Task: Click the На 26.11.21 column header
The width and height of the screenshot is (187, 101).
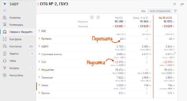Action: 165,18
